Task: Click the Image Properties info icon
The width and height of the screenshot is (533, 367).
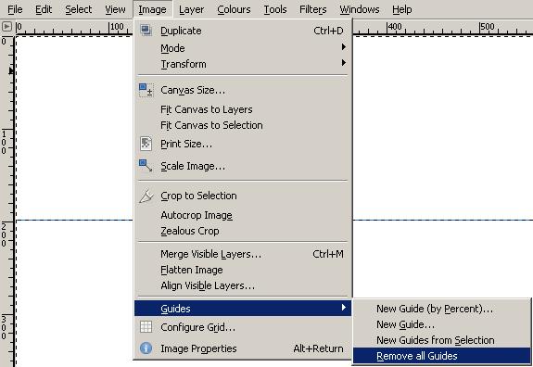Action: tap(146, 348)
